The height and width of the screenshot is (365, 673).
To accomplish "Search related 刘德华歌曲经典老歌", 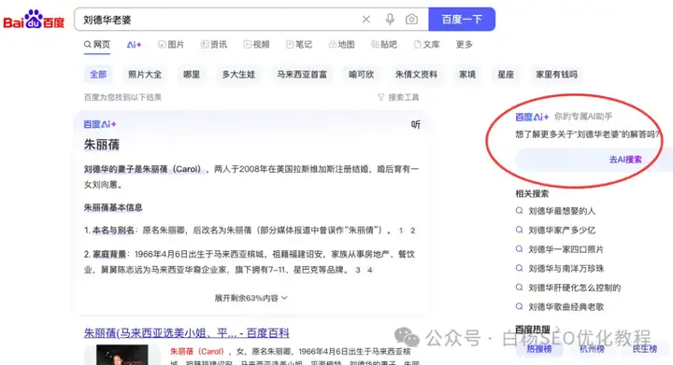I will tap(566, 307).
